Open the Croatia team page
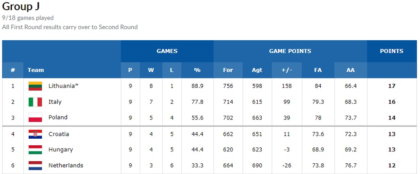This screenshot has height=174, width=420. click(59, 134)
